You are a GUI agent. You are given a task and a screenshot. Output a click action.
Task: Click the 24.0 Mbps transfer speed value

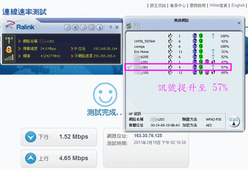tap(48, 49)
